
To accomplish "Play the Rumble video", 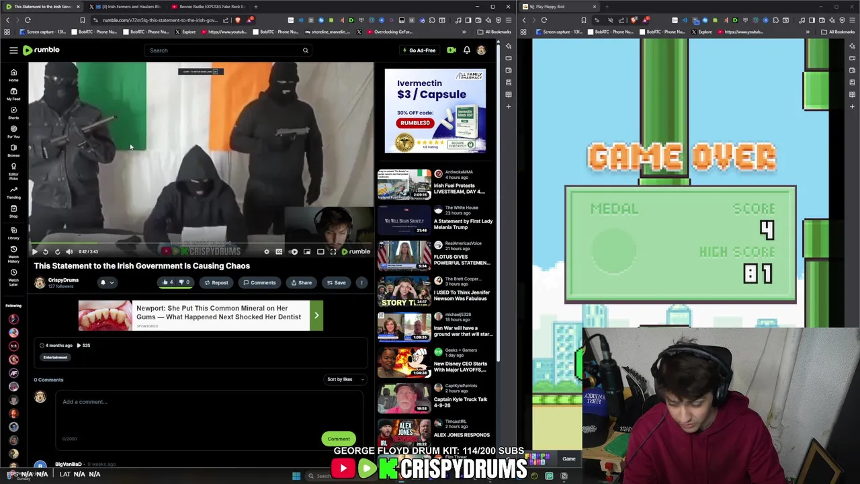I will pyautogui.click(x=35, y=251).
